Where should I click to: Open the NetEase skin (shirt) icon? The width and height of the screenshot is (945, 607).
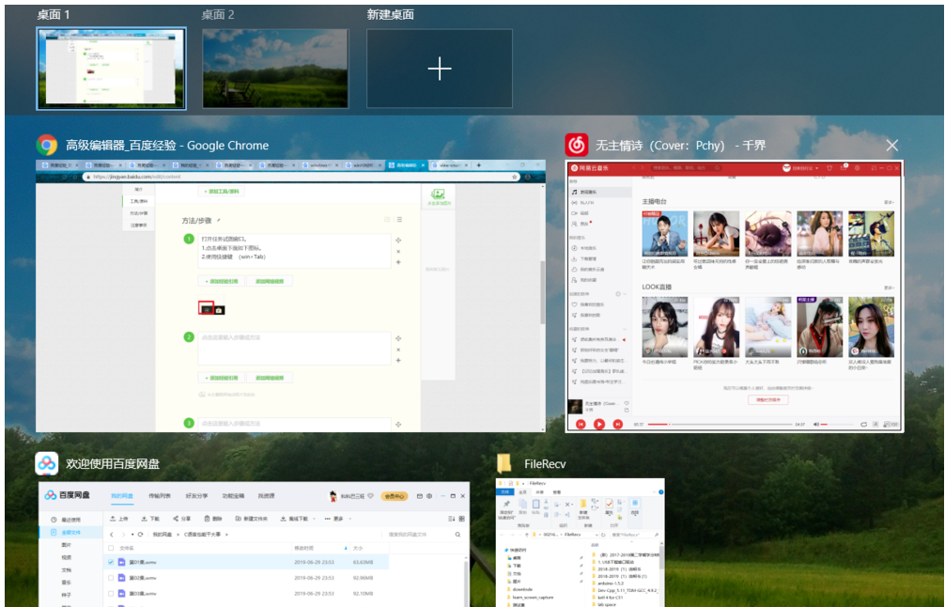[x=829, y=168]
